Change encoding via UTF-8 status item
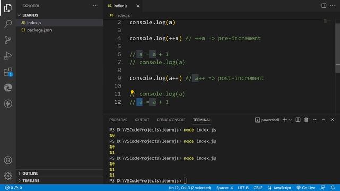This screenshot has width=340, height=191. click(243, 188)
